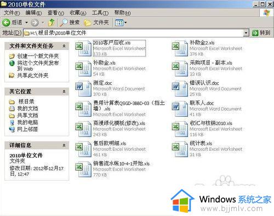The image size is (274, 216).
Task: Click the Windows flag logo
Action: [x=266, y=13]
